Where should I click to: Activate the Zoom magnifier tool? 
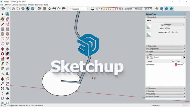tap(2, 84)
